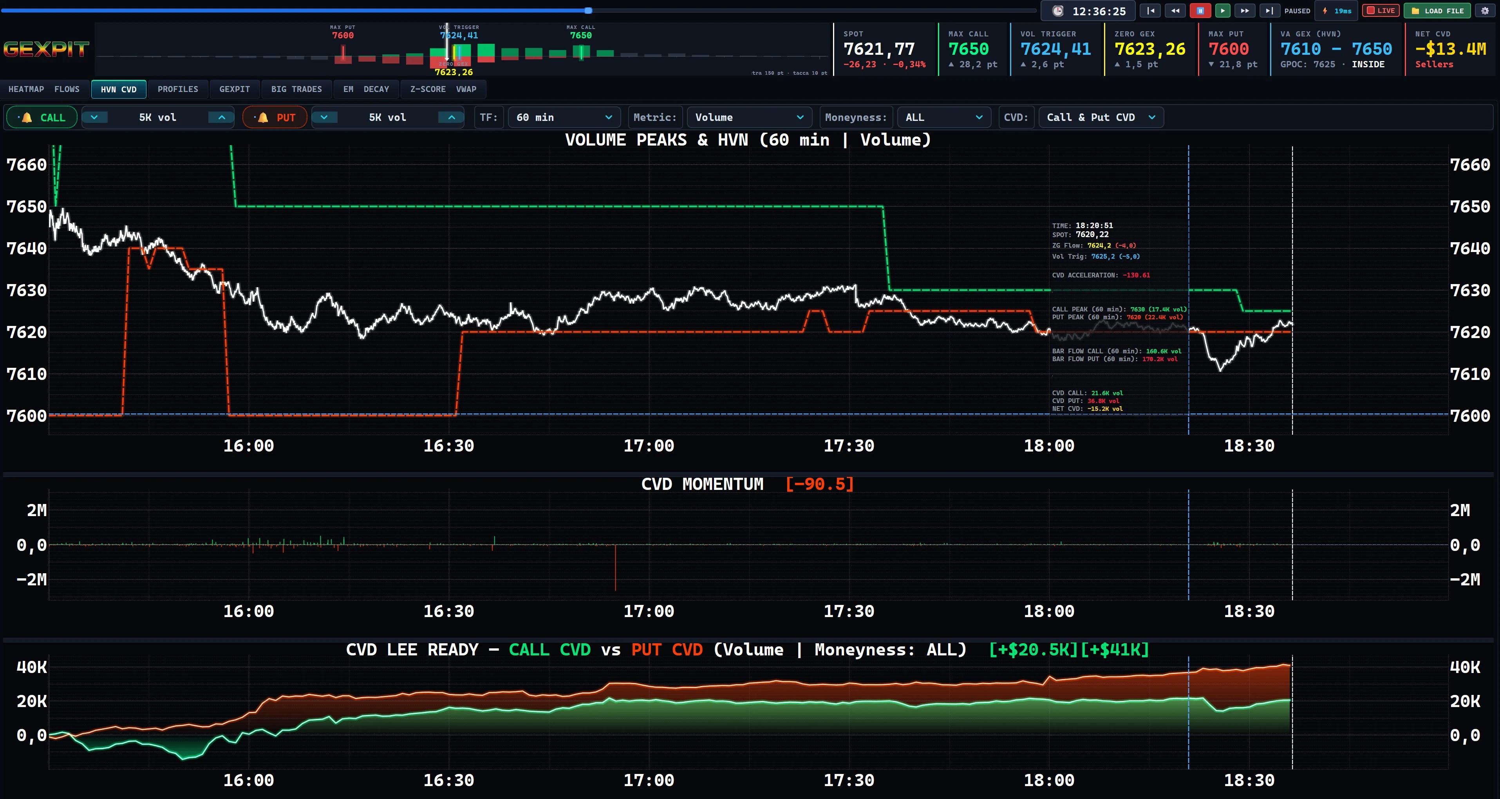Open the Metric Volume dropdown
The height and width of the screenshot is (799, 1500).
[x=749, y=117]
